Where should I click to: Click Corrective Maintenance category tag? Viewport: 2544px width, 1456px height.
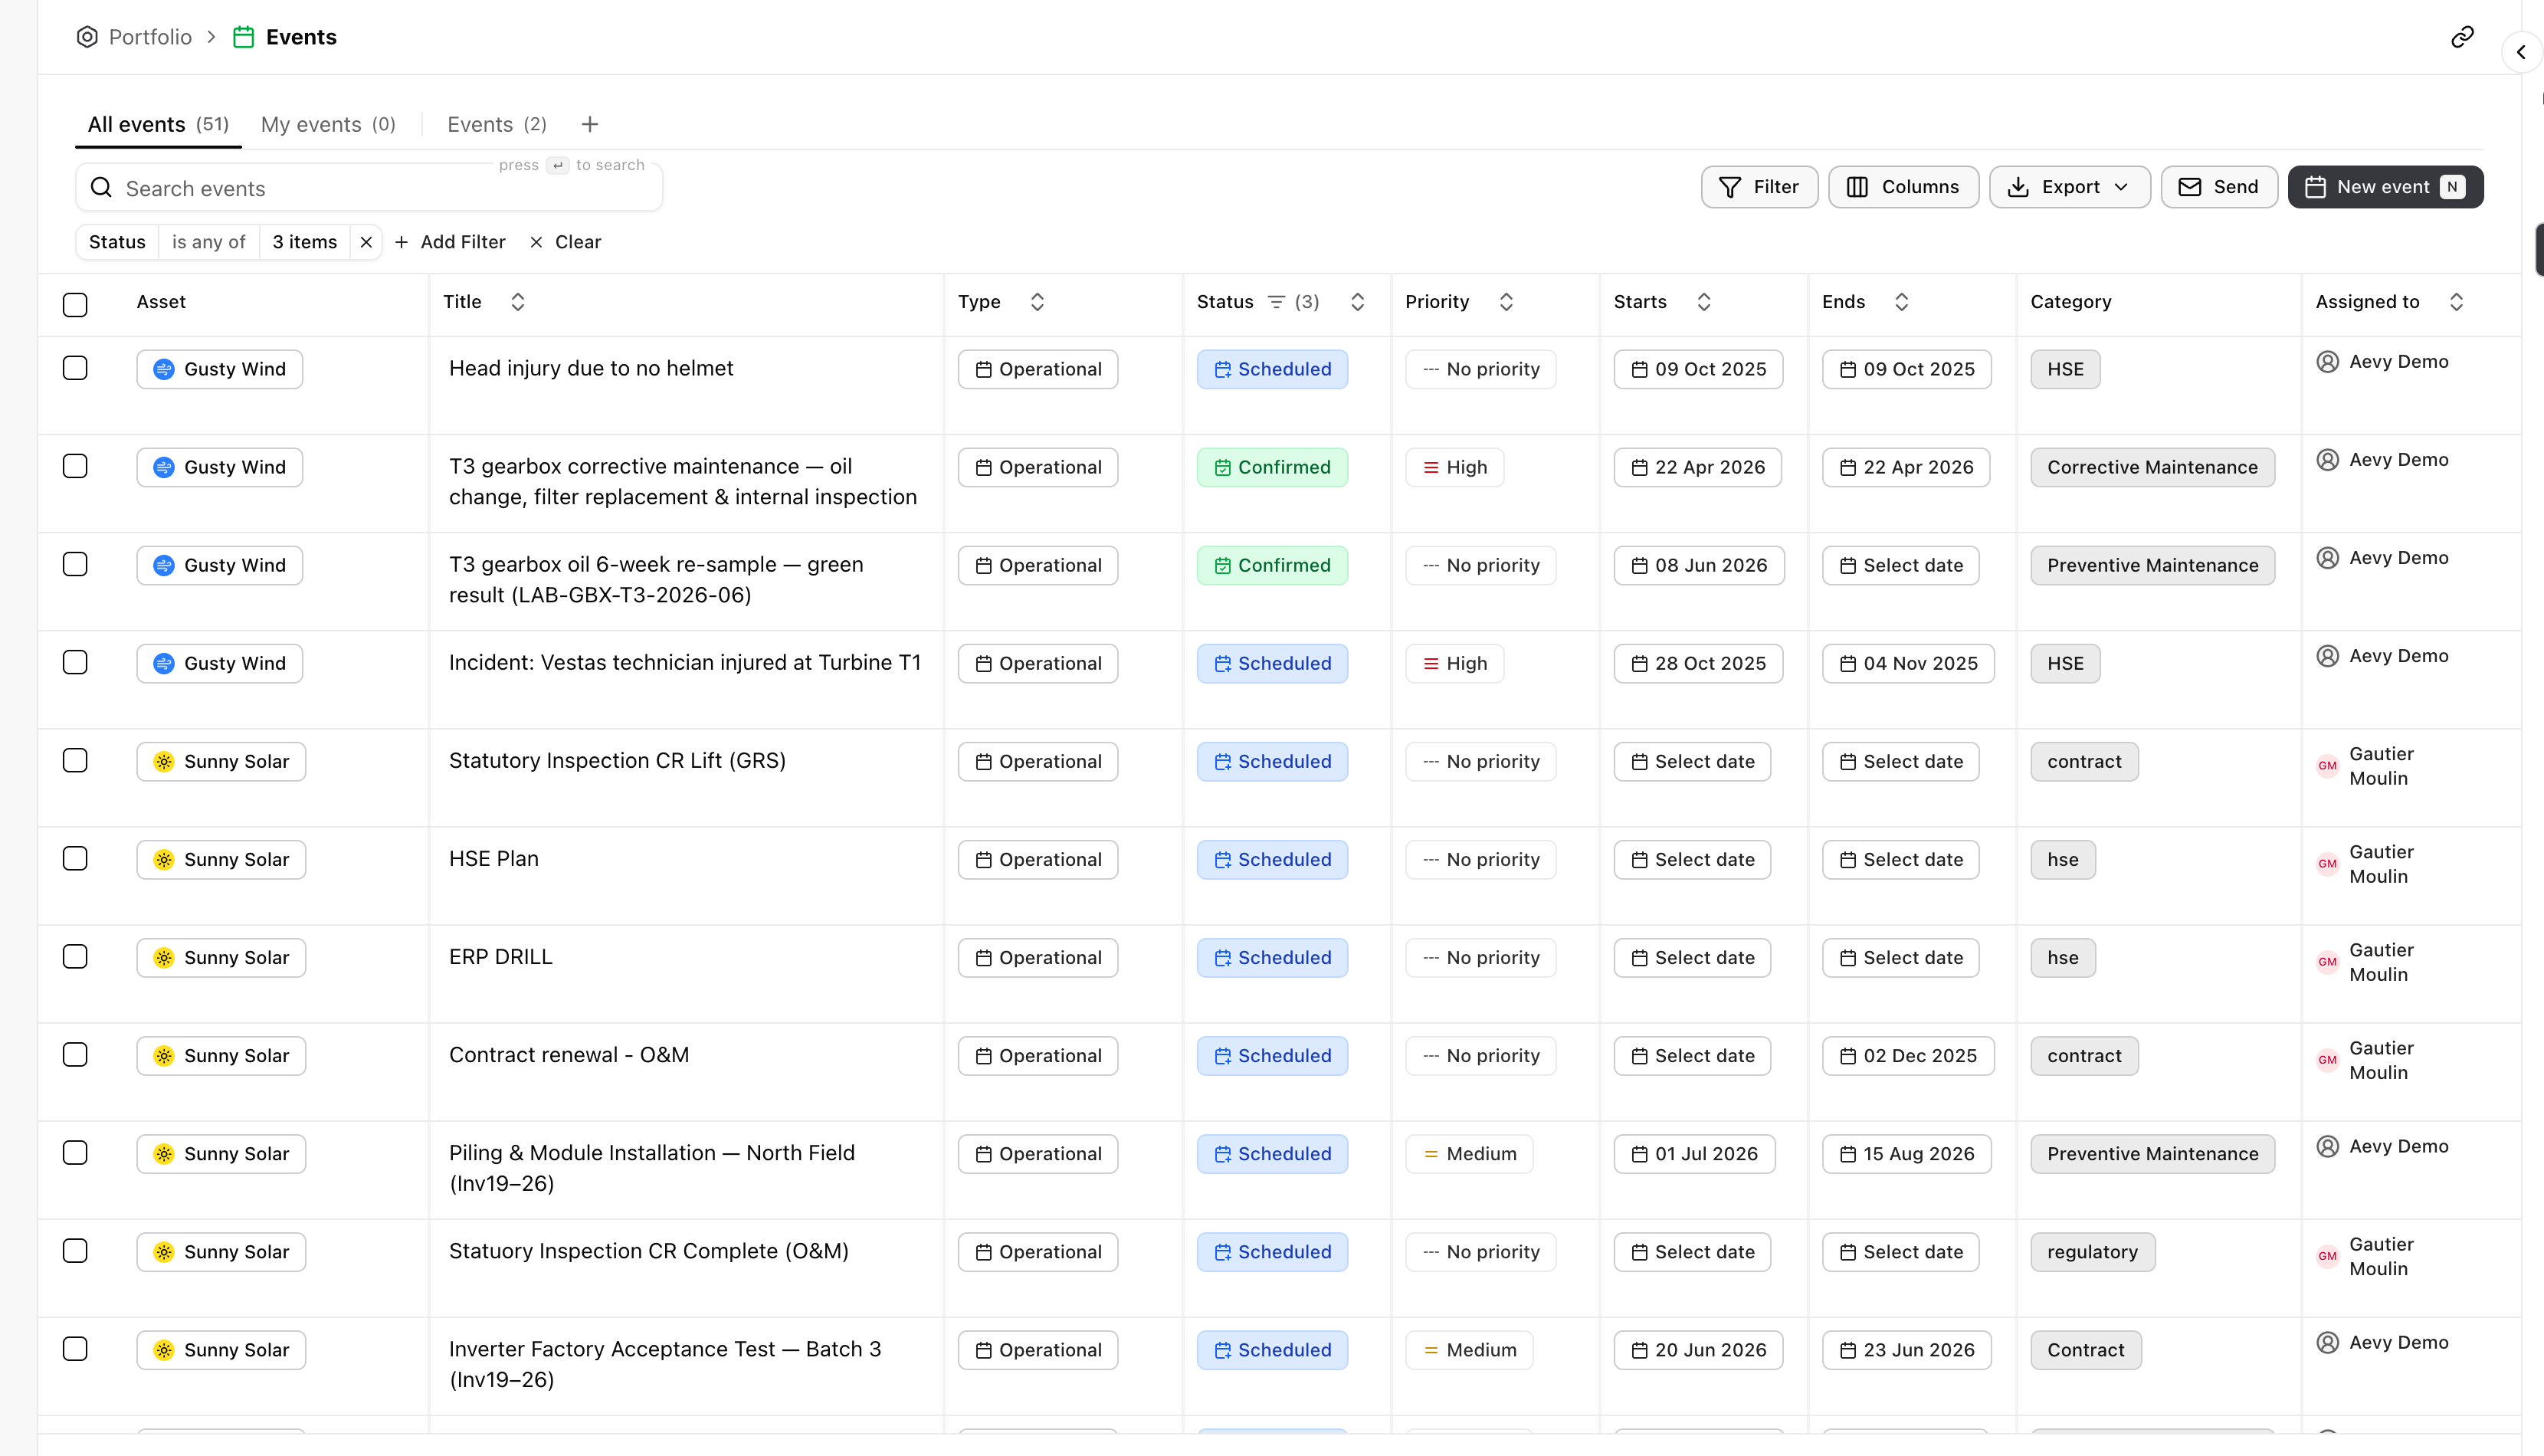(x=2152, y=467)
